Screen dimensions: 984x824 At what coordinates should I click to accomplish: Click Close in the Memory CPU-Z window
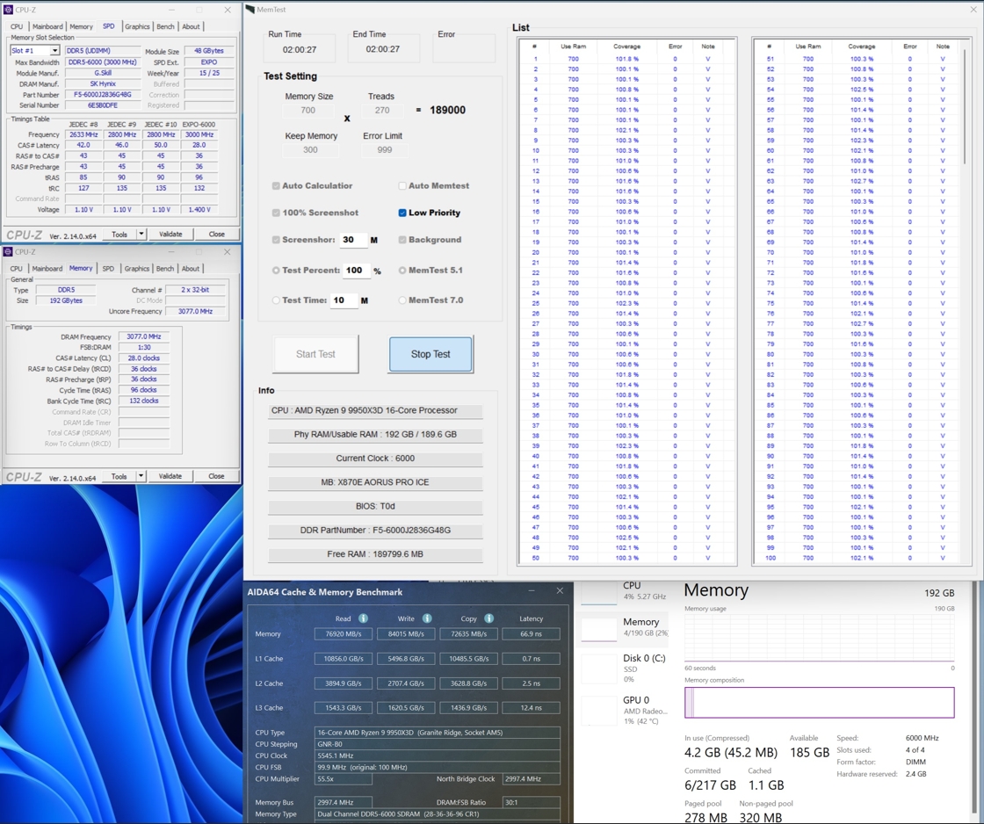click(216, 476)
